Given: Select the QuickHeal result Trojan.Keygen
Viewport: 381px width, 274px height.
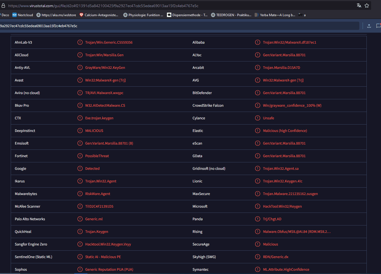Looking at the screenshot, I should click(x=96, y=231).
